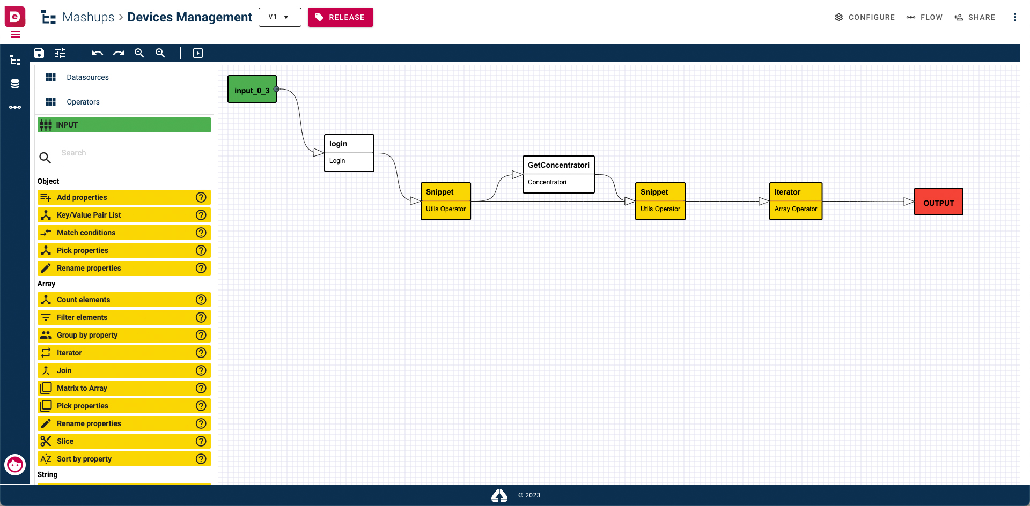Image resolution: width=1030 pixels, height=506 pixels.
Task: Select the Matrix to Array operator
Action: tap(124, 388)
